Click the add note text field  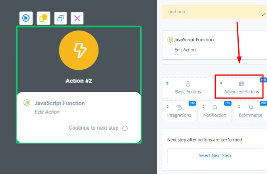pos(214,12)
